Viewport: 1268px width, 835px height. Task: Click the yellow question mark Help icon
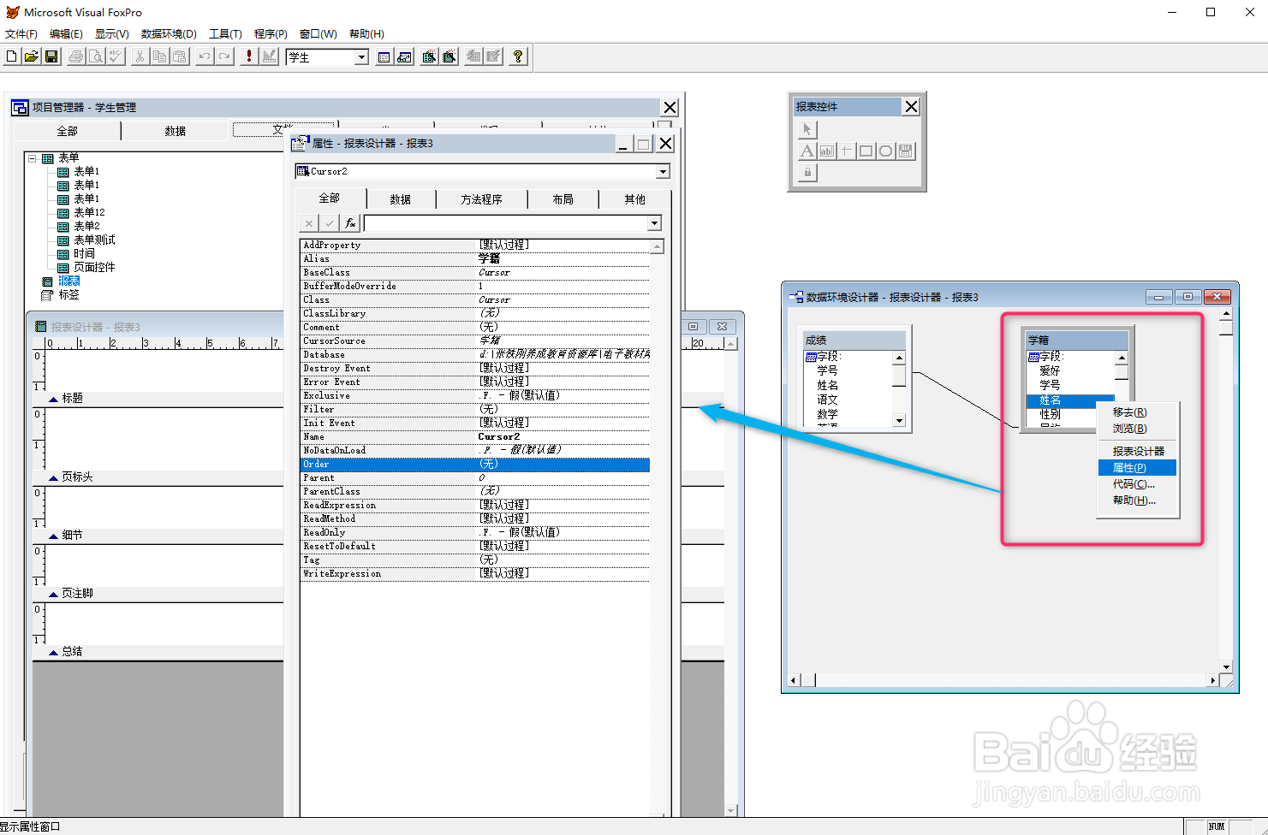[518, 56]
